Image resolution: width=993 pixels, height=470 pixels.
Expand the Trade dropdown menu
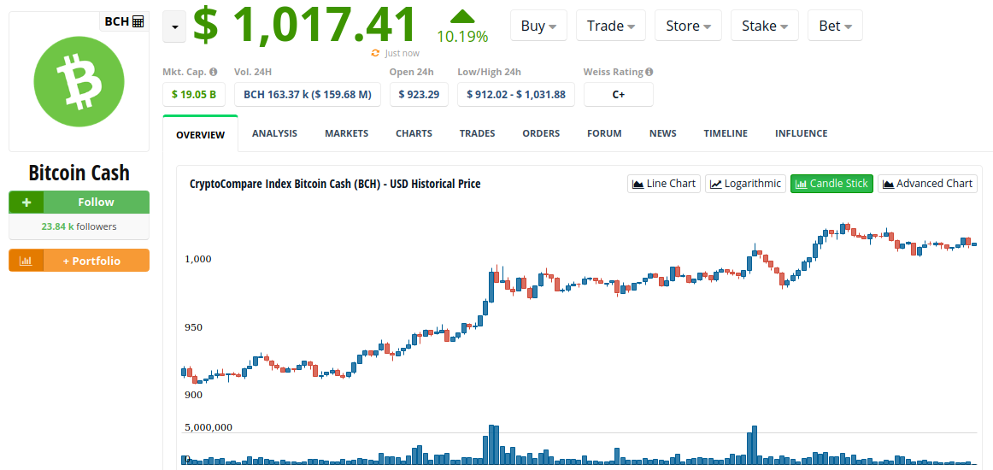coord(610,26)
